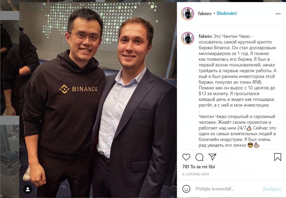Image resolution: width=286 pixels, height=198 pixels.
Task: Open the 6. LISTOPAD 2019 date link
Action: point(195,174)
